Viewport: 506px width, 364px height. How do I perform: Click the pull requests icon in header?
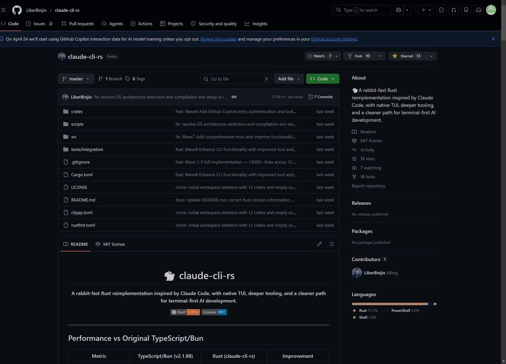453,10
